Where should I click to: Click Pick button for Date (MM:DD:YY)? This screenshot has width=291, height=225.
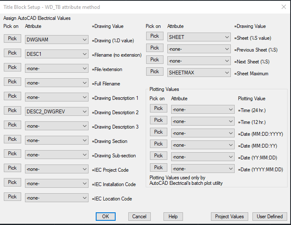159,144
